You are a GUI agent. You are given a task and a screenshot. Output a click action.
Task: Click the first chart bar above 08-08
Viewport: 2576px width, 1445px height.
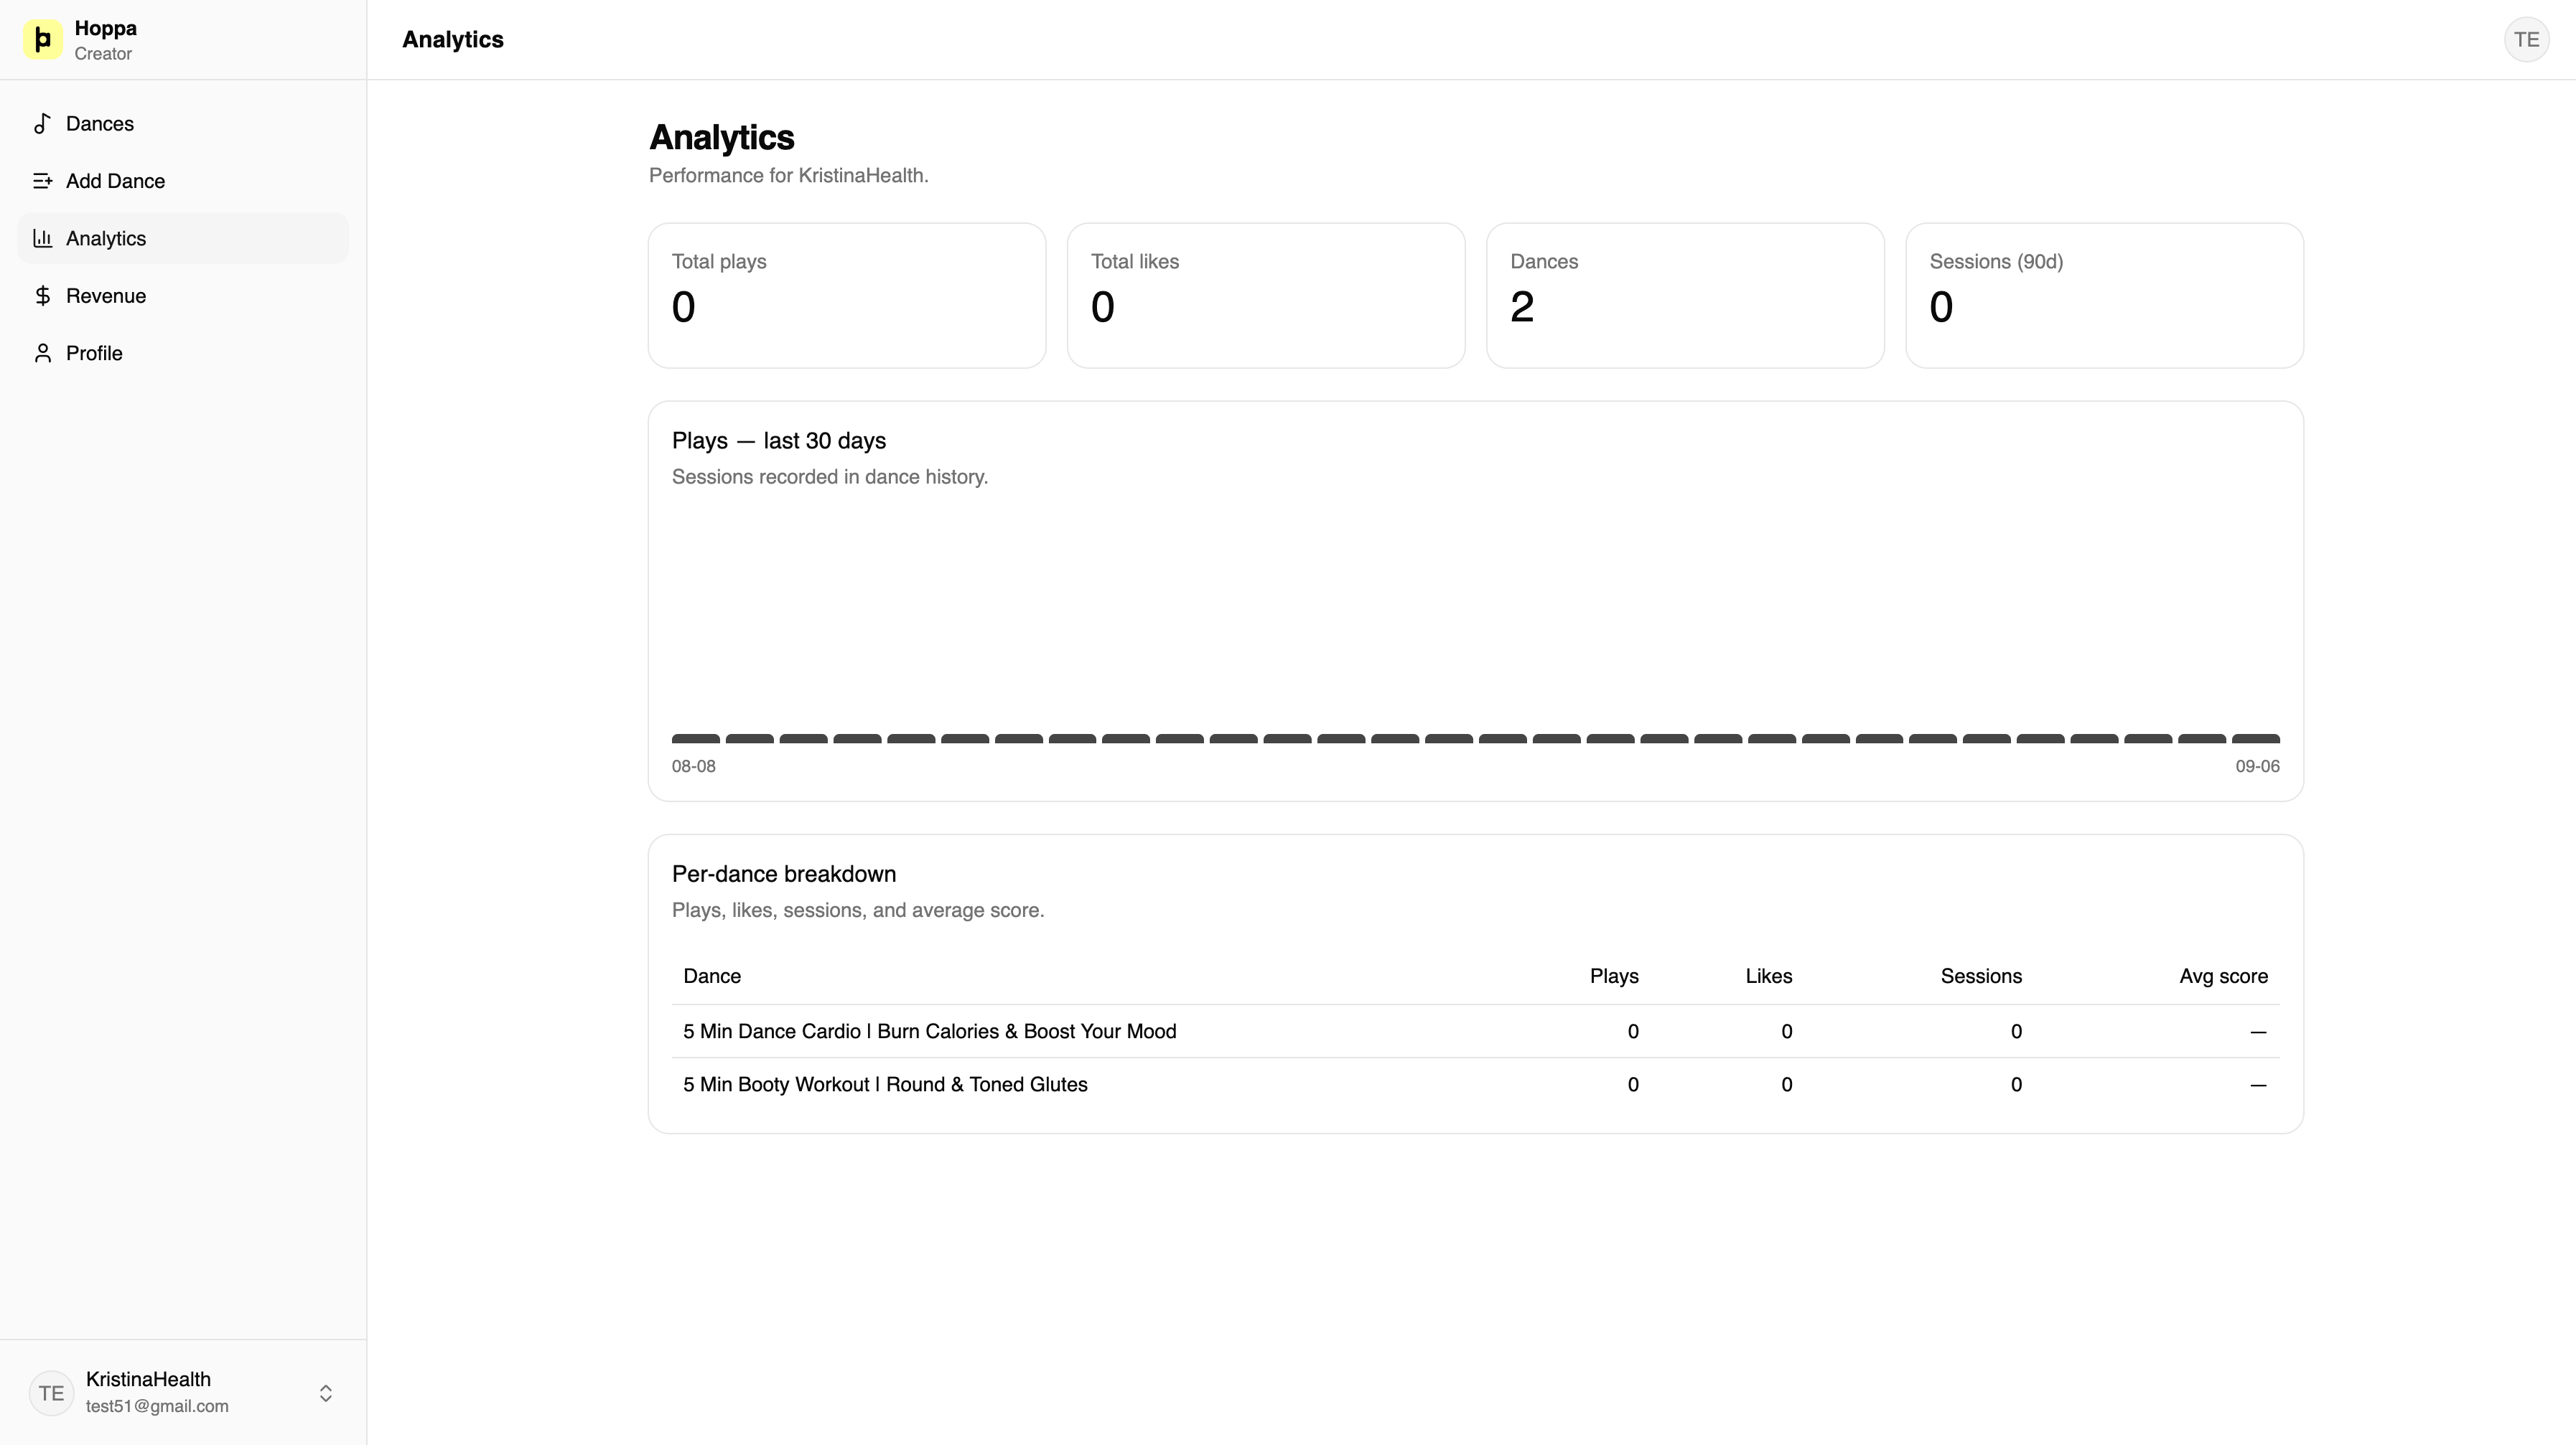click(x=696, y=738)
